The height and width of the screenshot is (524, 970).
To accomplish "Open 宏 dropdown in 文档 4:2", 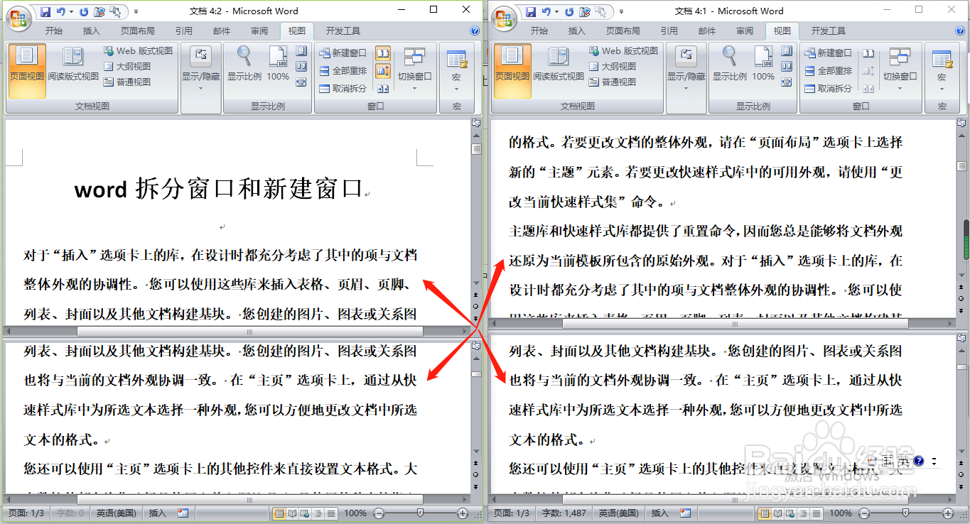I will pyautogui.click(x=456, y=70).
